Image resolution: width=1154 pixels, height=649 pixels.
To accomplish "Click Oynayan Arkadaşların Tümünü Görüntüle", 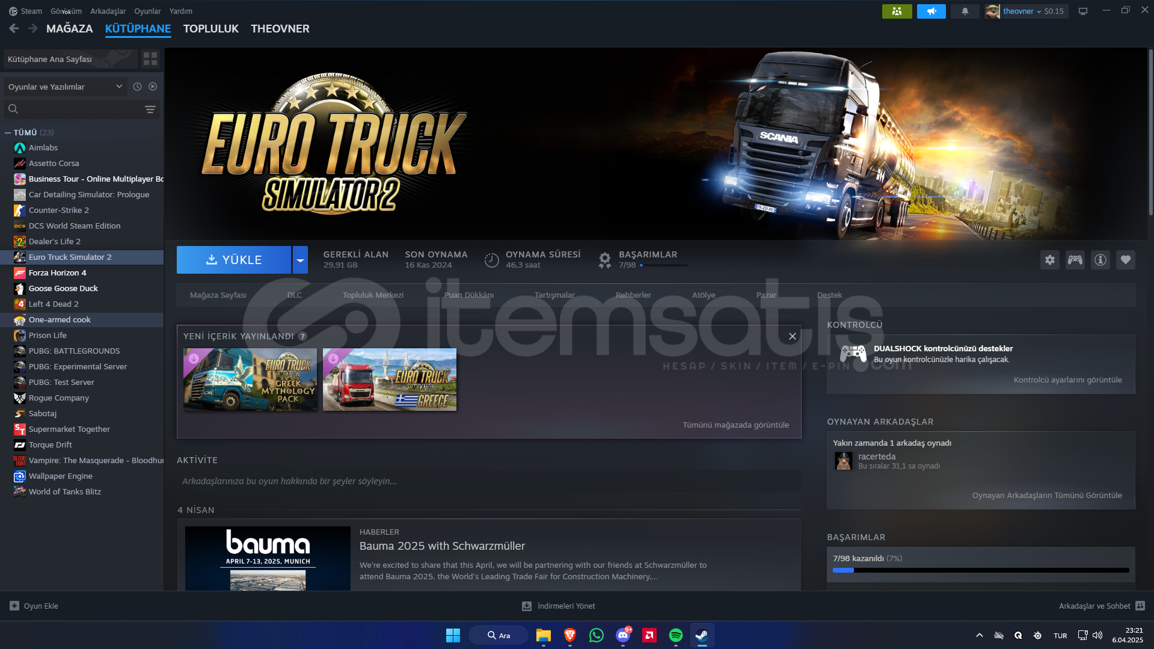I will (x=1047, y=495).
